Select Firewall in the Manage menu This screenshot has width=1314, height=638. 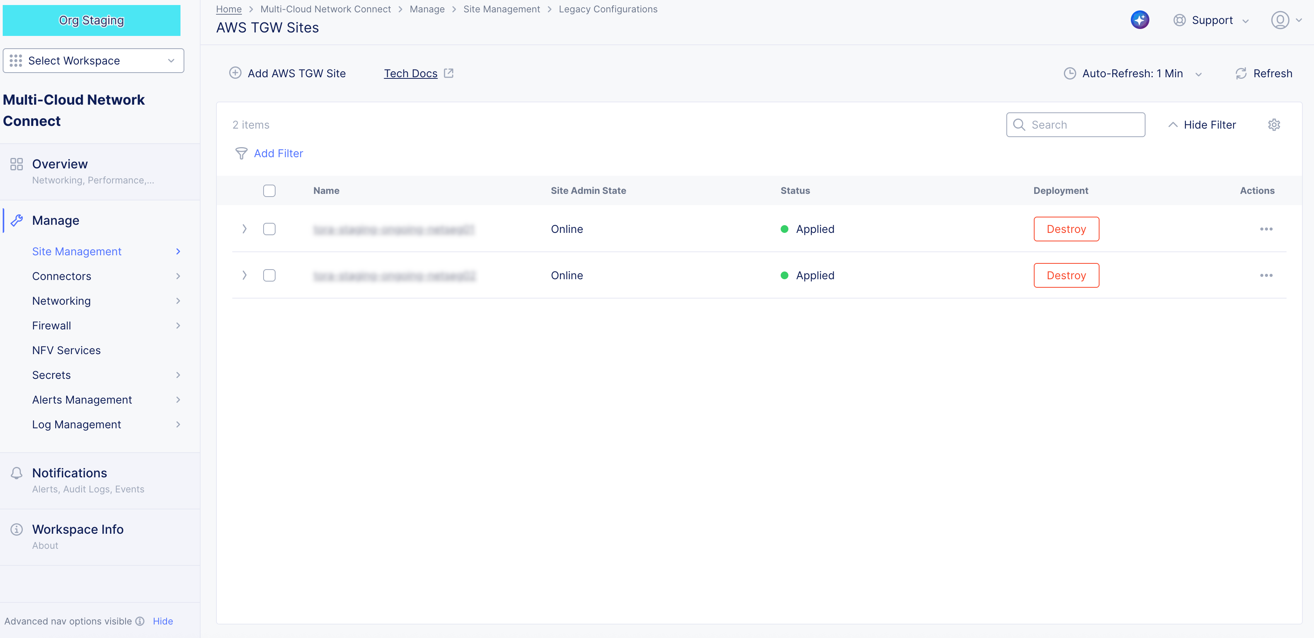[51, 326]
